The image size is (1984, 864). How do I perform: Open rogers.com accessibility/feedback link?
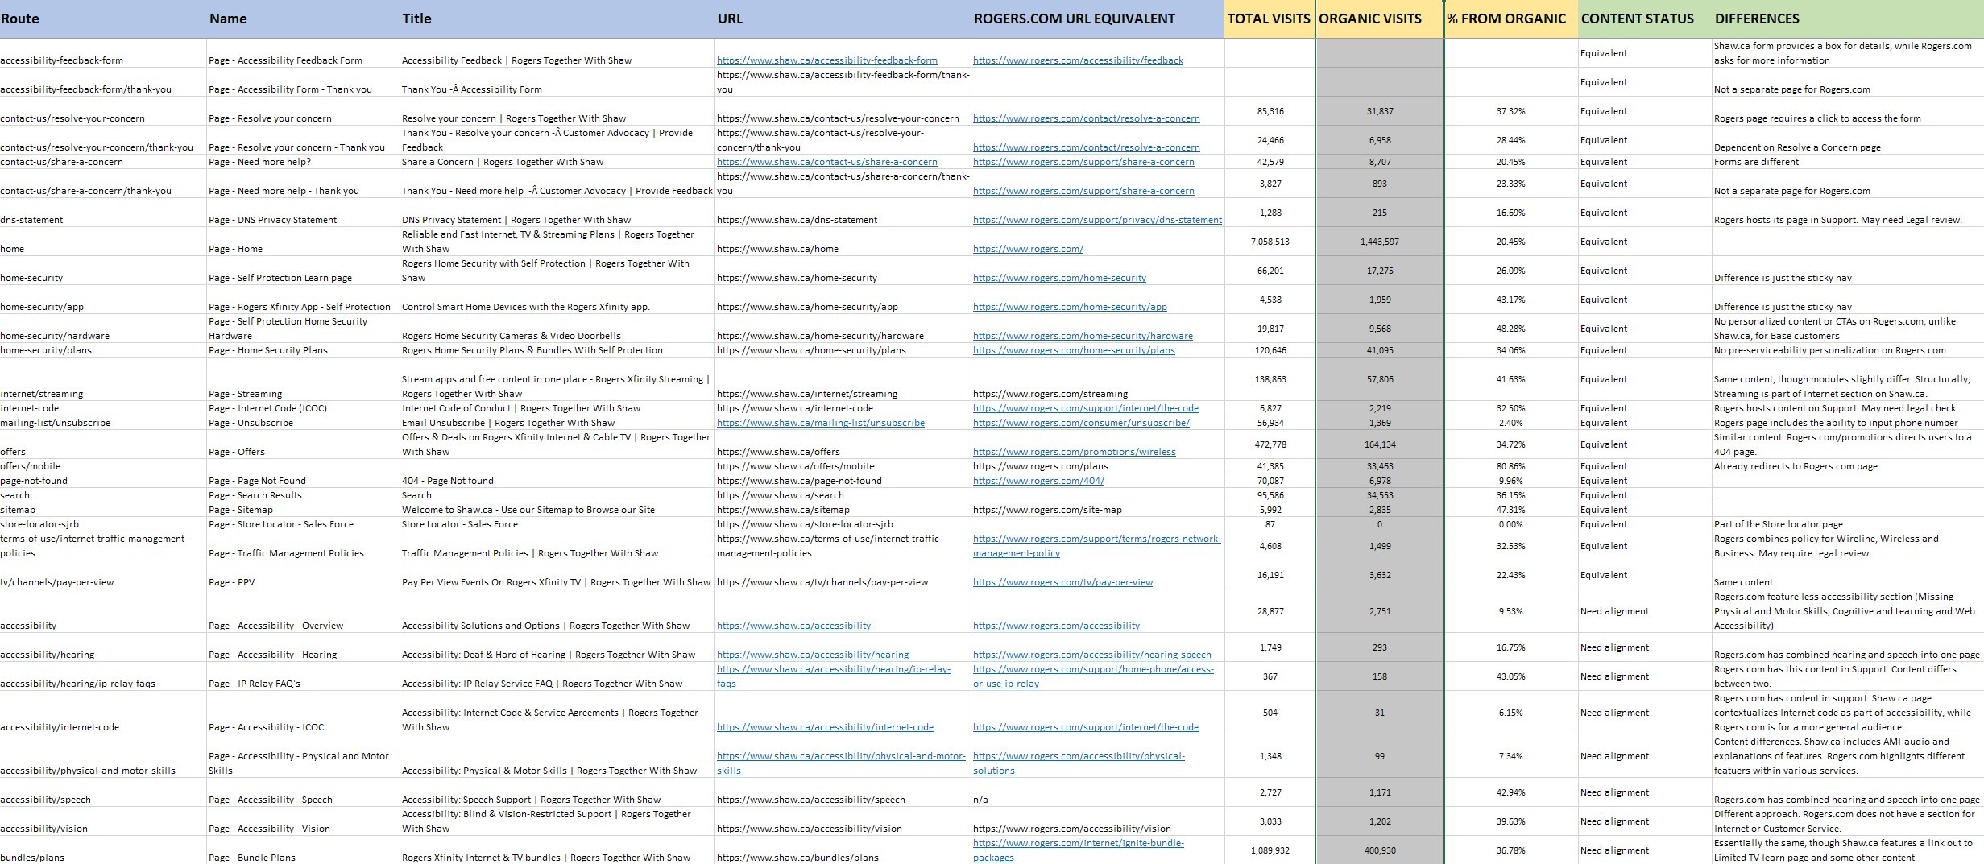click(x=1079, y=60)
